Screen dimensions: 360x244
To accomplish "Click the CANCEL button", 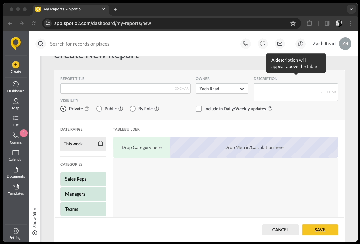I will [280, 230].
